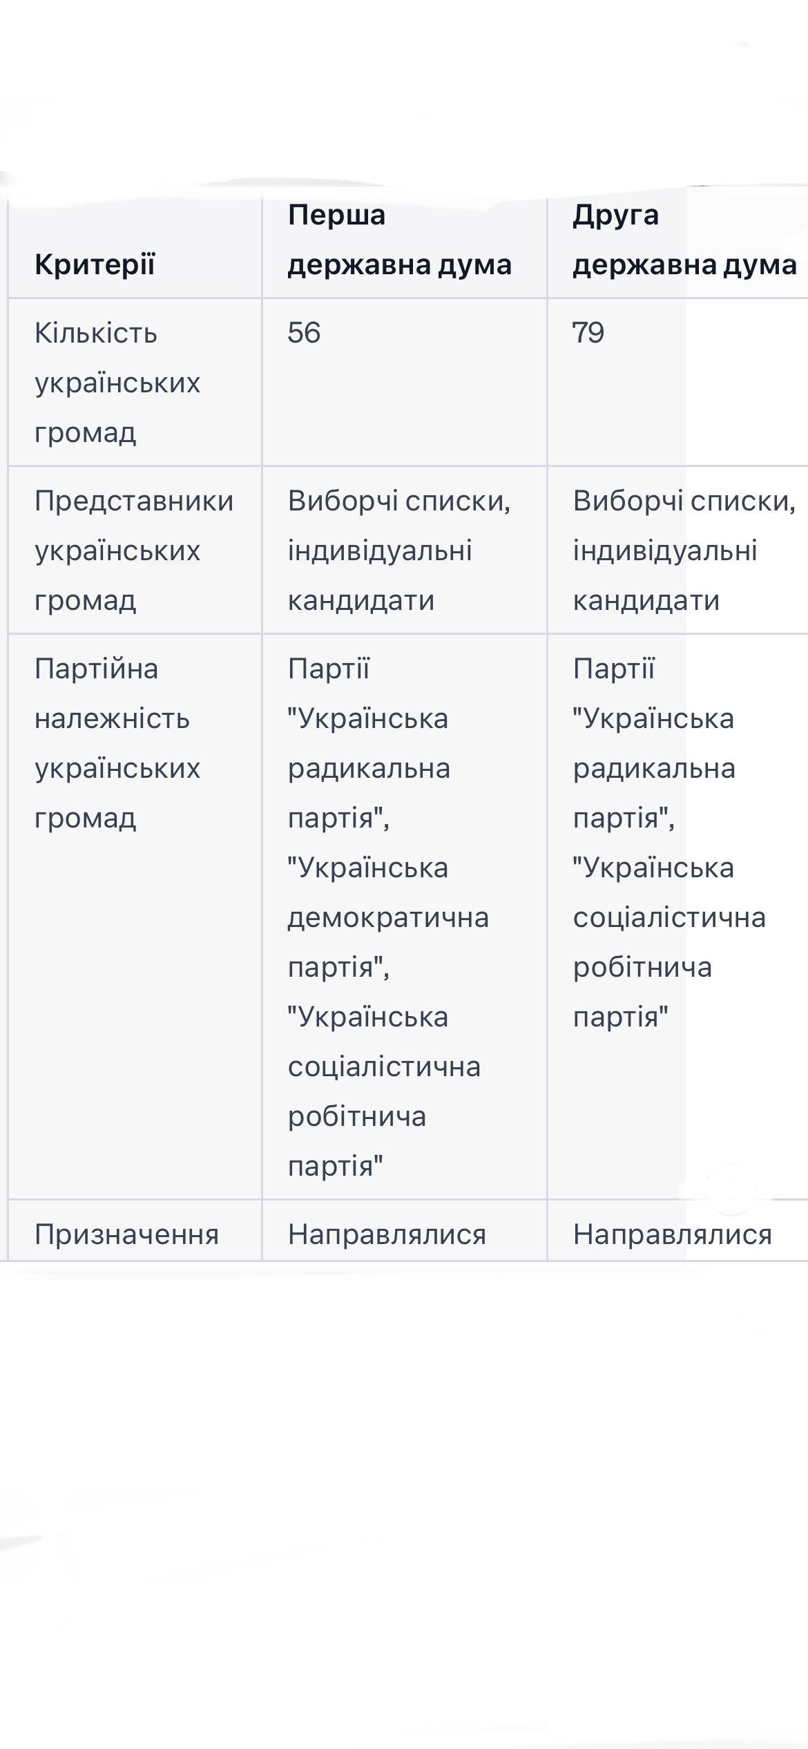The width and height of the screenshot is (808, 1749).
Task: Click the "Кількість українських громад" row label
Action: click(117, 383)
